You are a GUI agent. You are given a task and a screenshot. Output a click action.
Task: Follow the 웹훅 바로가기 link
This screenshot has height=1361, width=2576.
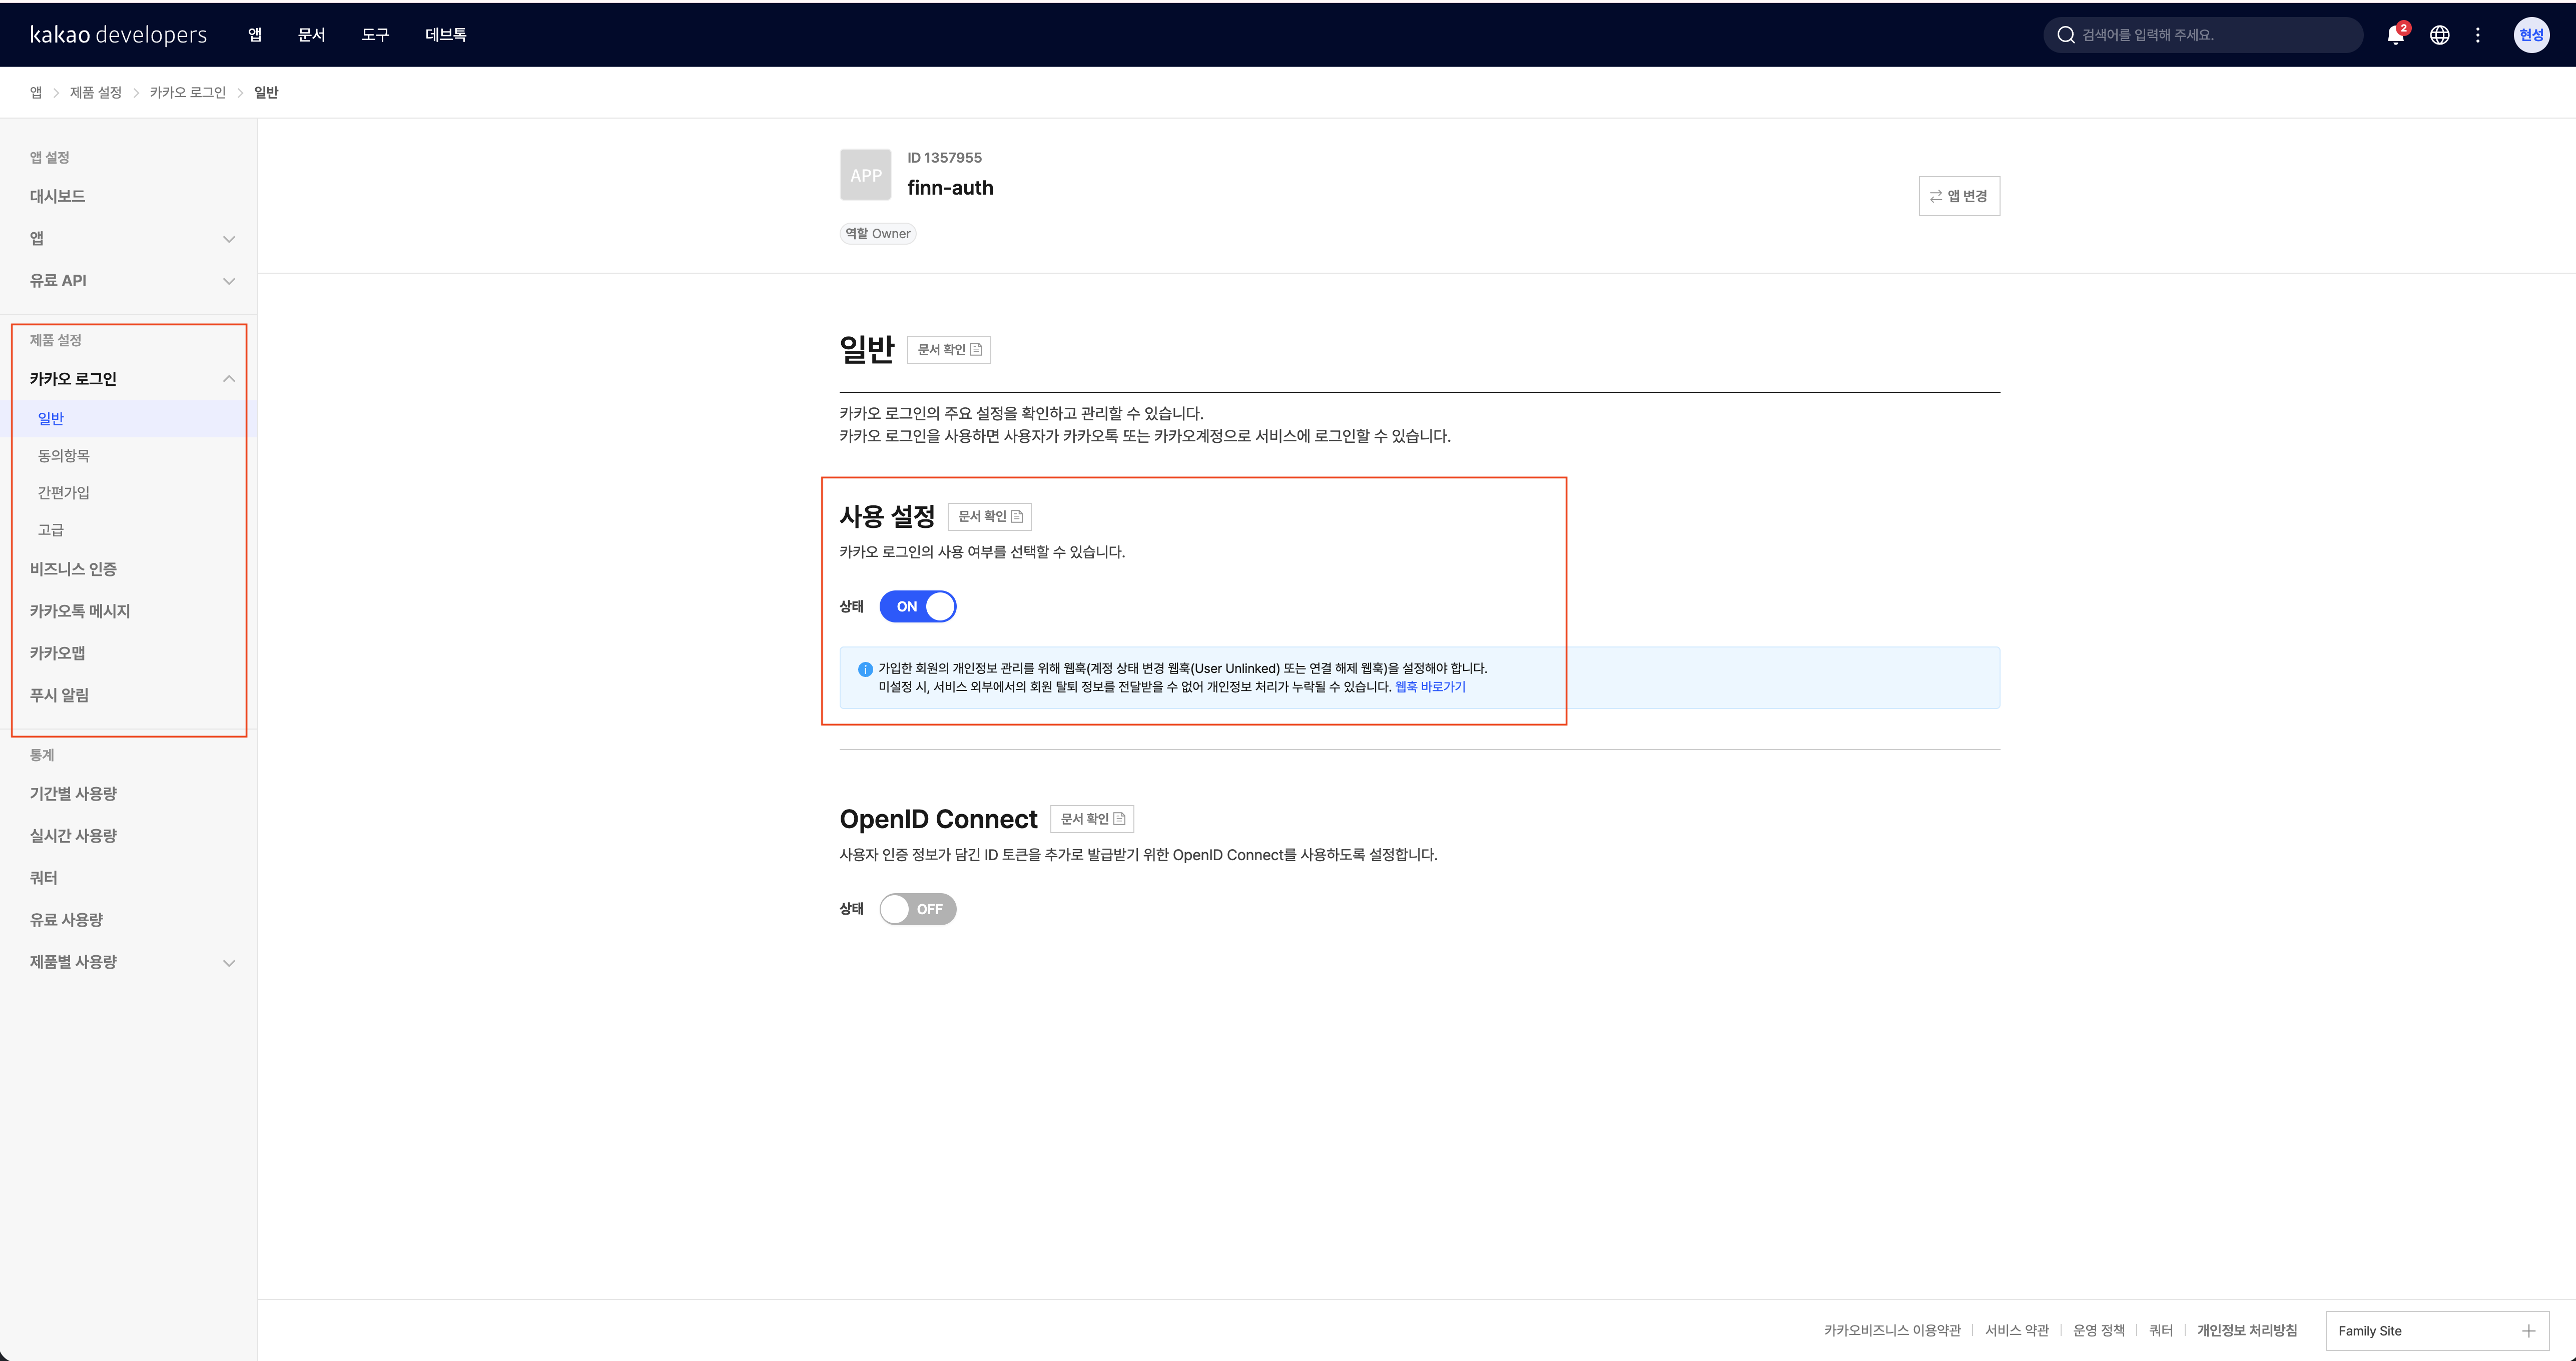[1430, 687]
